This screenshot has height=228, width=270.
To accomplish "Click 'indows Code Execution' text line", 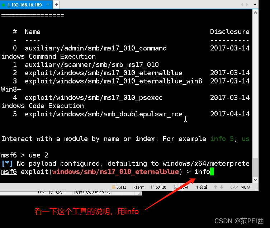I will [x=43, y=106].
